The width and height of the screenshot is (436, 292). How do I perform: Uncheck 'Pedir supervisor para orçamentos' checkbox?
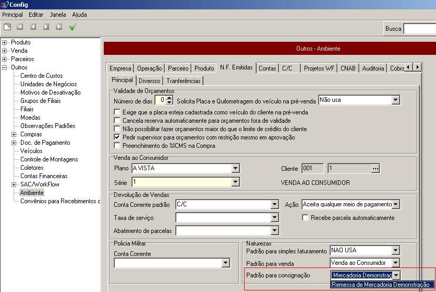coord(117,137)
